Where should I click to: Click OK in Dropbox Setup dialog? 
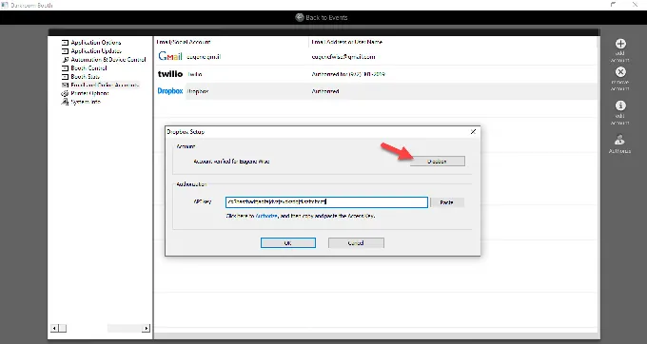288,242
